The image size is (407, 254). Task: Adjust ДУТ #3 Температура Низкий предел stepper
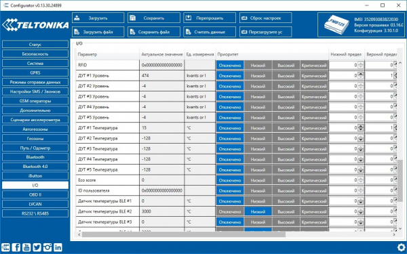[x=361, y=148]
